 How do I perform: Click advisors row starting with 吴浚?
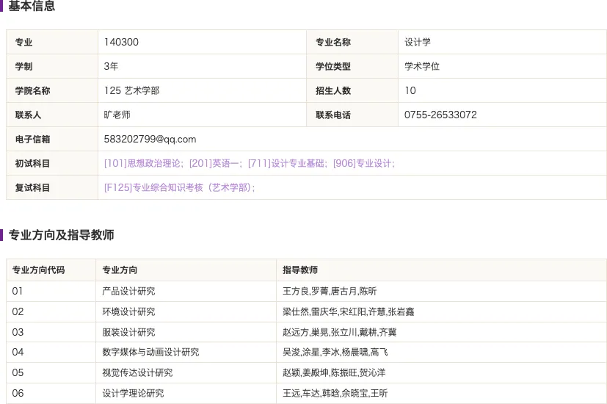click(335, 352)
